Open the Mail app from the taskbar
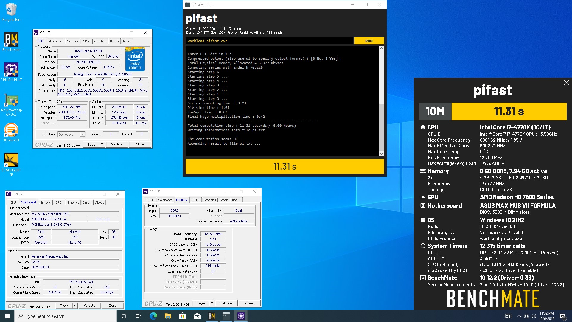This screenshot has height=322, width=572. click(x=197, y=316)
